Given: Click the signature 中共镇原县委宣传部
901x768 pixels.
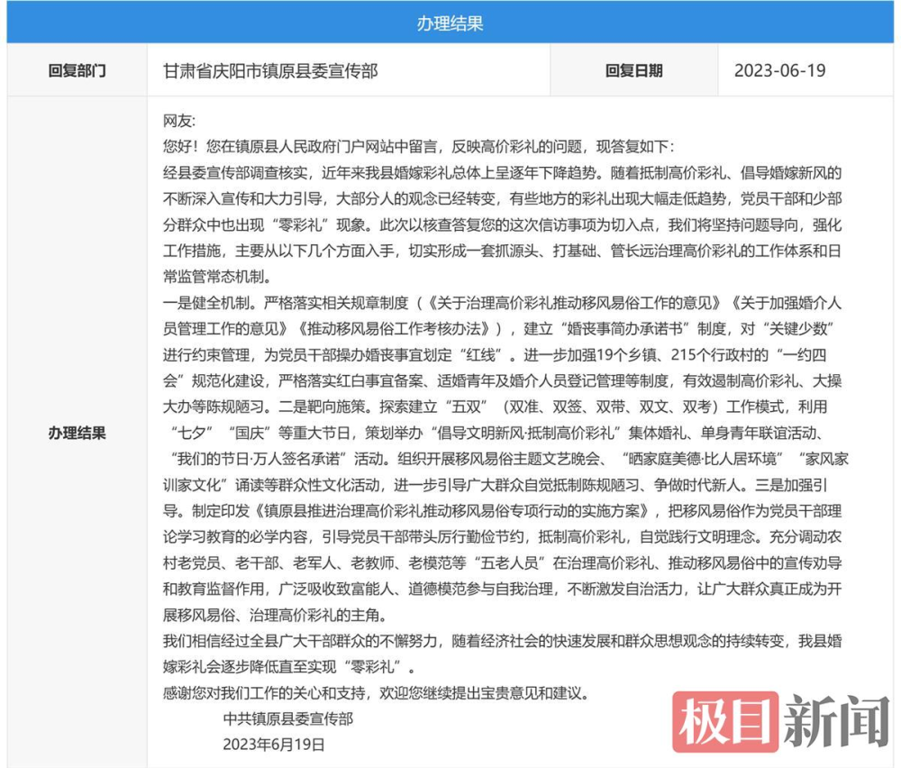Looking at the screenshot, I should tap(288, 718).
